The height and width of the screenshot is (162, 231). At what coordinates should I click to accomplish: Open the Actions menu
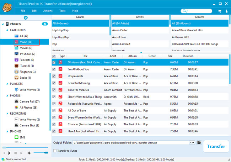pyautogui.click(x=48, y=11)
